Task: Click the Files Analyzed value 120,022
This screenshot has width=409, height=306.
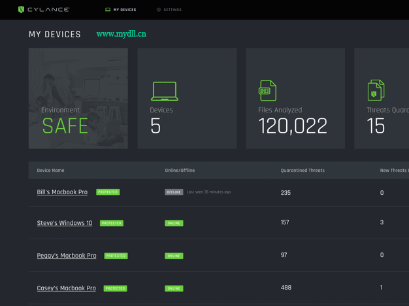Action: [x=293, y=126]
